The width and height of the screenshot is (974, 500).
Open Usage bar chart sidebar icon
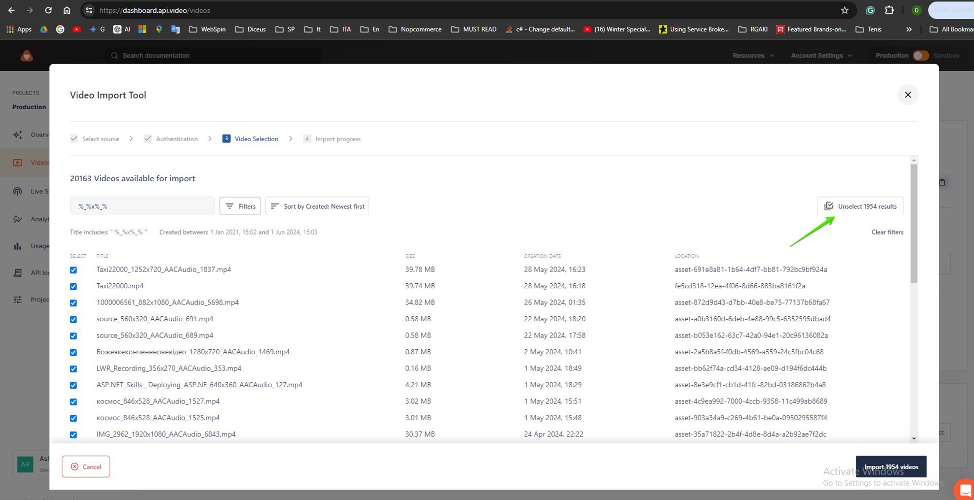[x=18, y=246]
